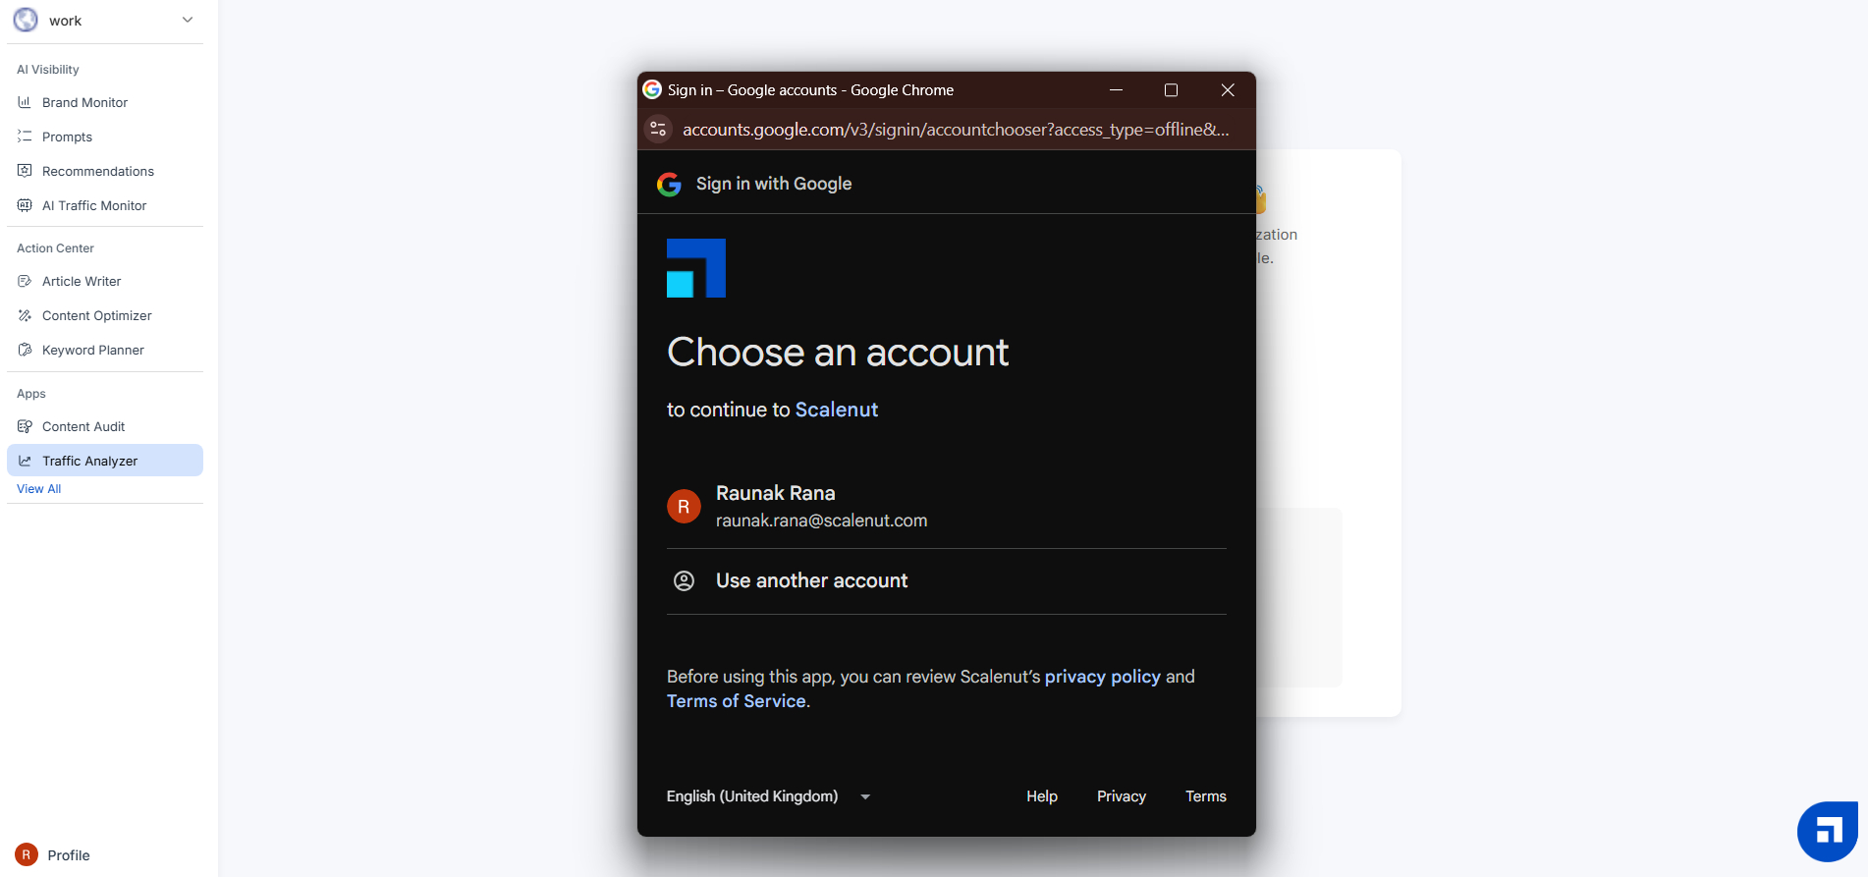Click View All under Apps
The height and width of the screenshot is (877, 1868).
[38, 489]
